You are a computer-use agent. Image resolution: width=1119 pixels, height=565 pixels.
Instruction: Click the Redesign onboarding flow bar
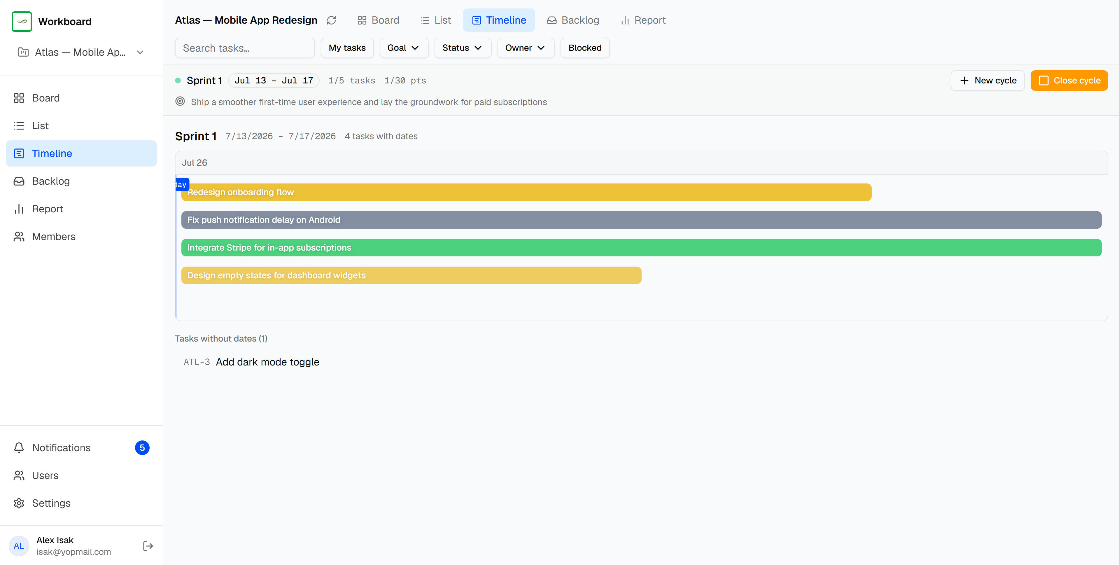(x=526, y=193)
